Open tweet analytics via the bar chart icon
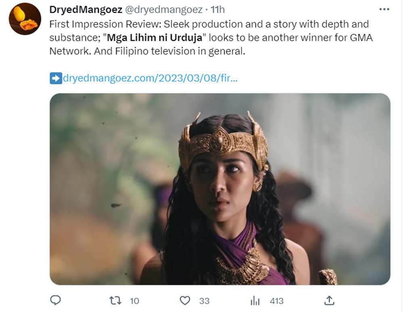Image resolution: width=416 pixels, height=312 pixels. click(255, 301)
